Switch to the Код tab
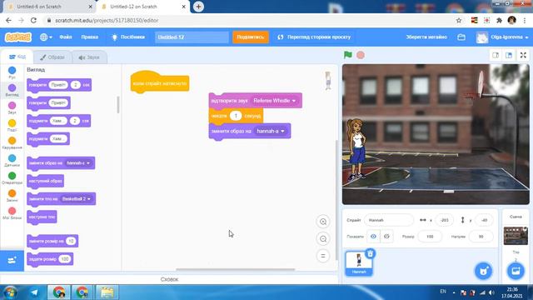The width and height of the screenshot is (533, 300). coord(17,57)
